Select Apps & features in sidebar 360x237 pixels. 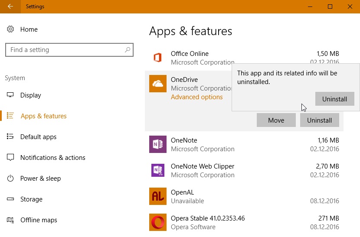[44, 116]
